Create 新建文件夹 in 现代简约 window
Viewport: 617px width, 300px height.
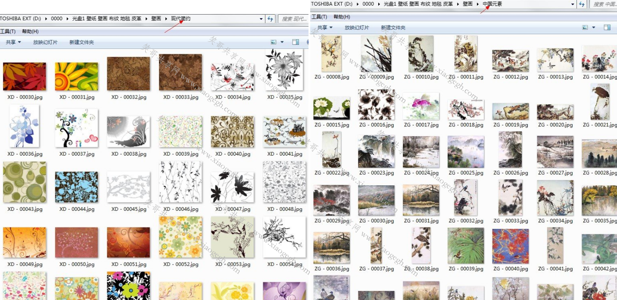point(81,42)
